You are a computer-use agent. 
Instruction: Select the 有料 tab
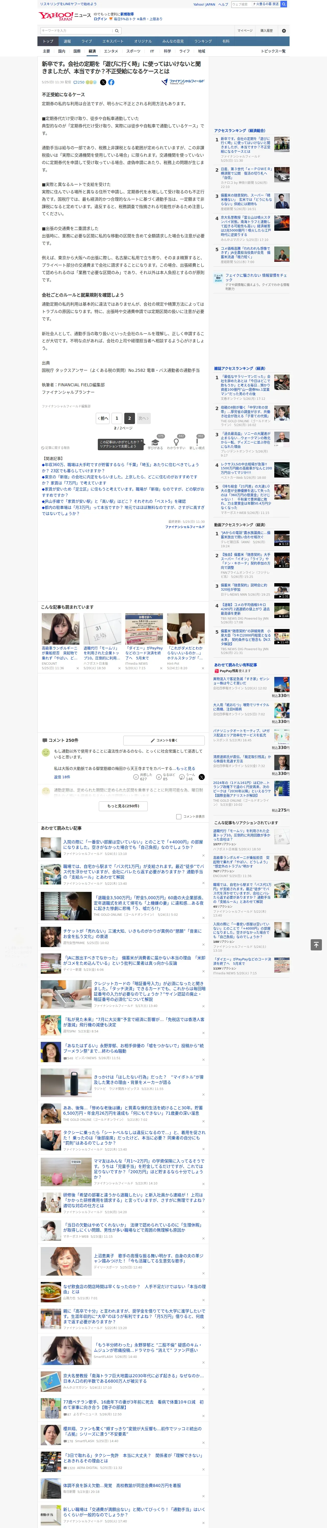tap(226, 42)
